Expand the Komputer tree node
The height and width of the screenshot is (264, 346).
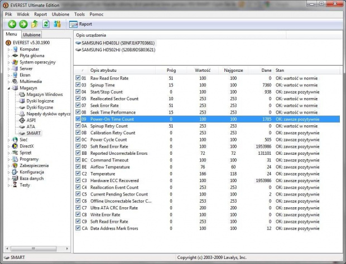click(x=9, y=50)
